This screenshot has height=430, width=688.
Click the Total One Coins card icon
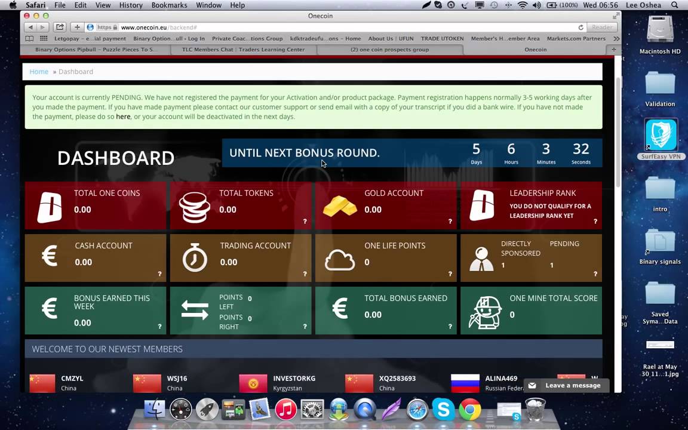click(x=50, y=207)
